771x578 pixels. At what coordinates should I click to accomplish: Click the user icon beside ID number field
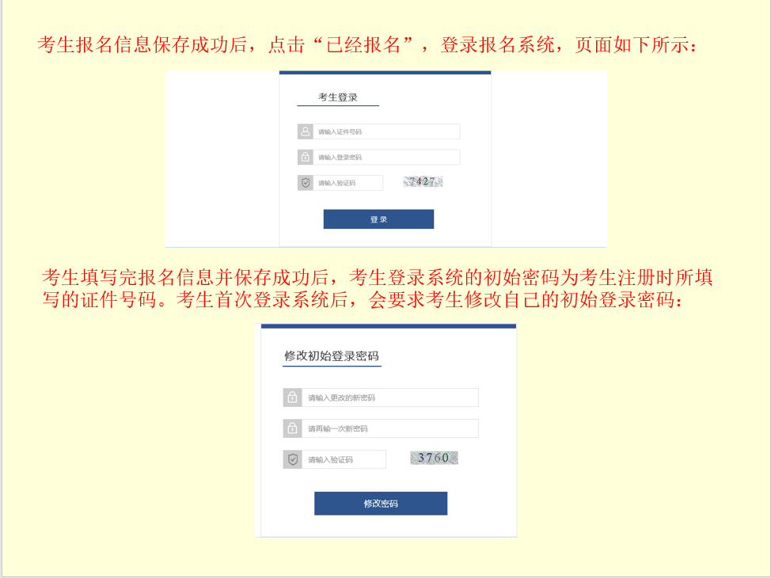[x=306, y=131]
